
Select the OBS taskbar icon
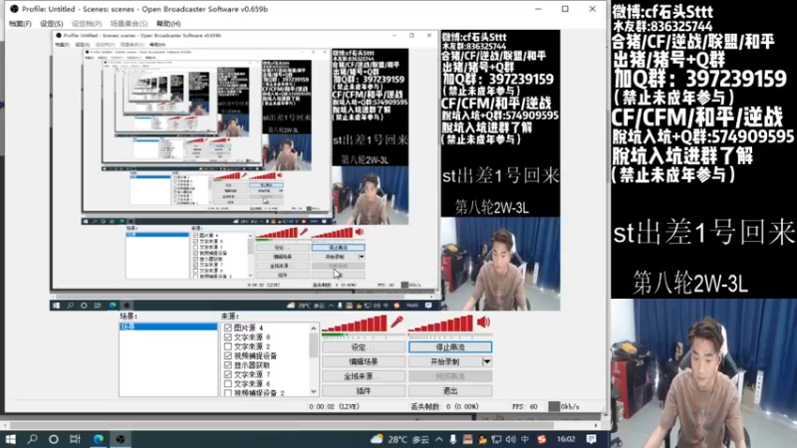121,439
